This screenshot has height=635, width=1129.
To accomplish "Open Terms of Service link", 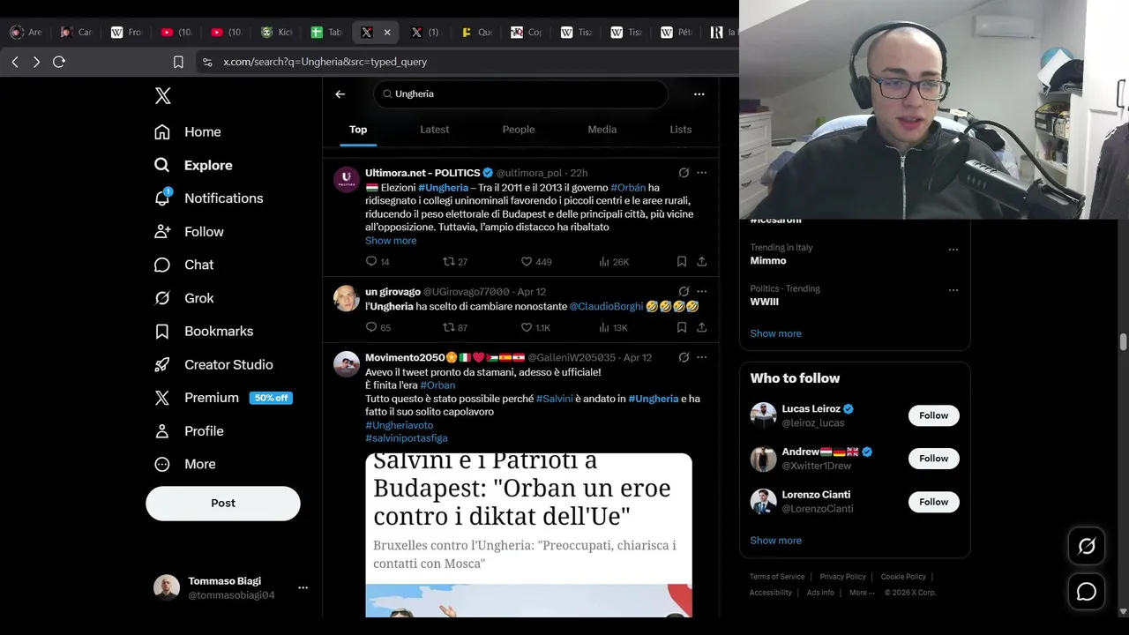I will pyautogui.click(x=777, y=577).
